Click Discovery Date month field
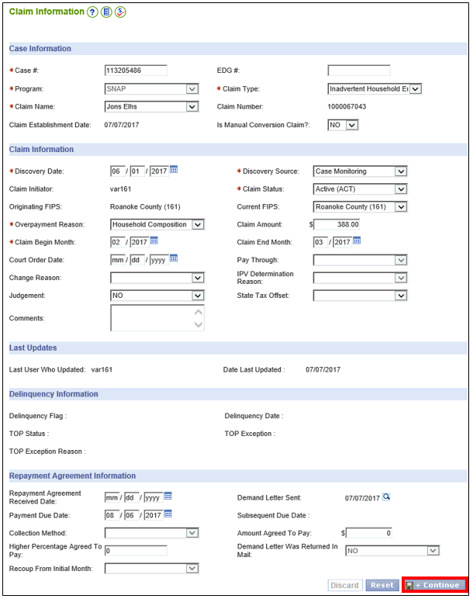Viewport: 473px width, 599px height. pyautogui.click(x=118, y=171)
